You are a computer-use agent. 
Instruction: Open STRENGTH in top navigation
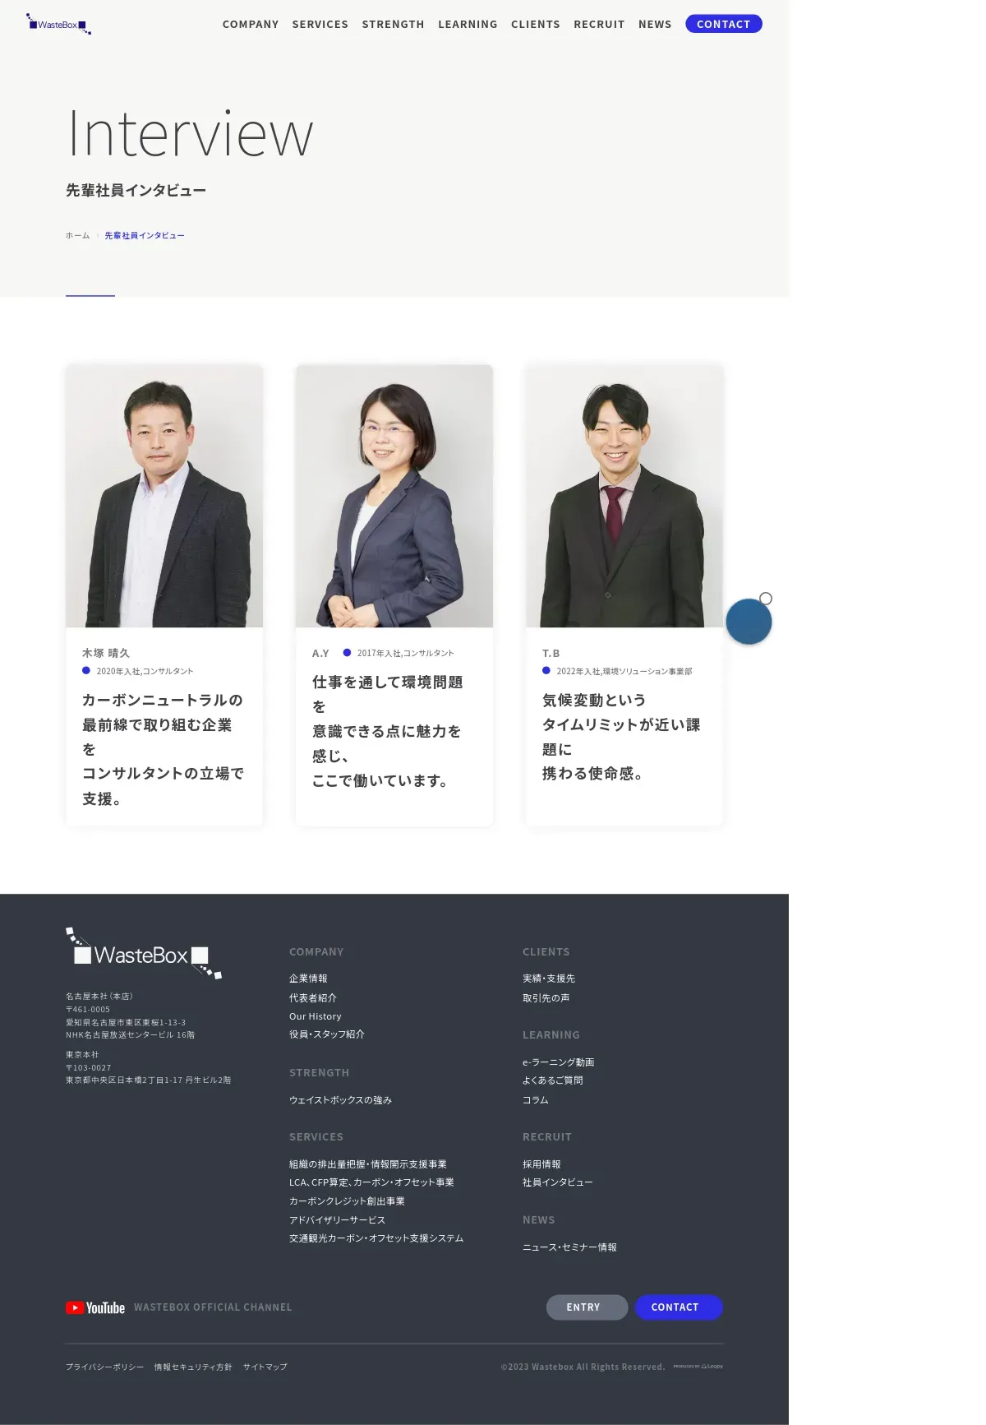[x=394, y=25]
